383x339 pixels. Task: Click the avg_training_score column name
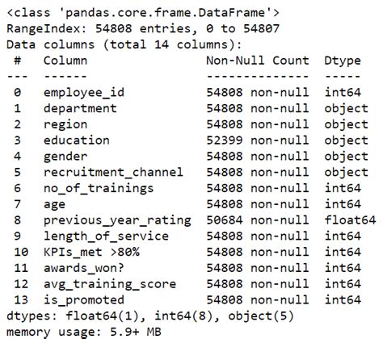pyautogui.click(x=110, y=284)
